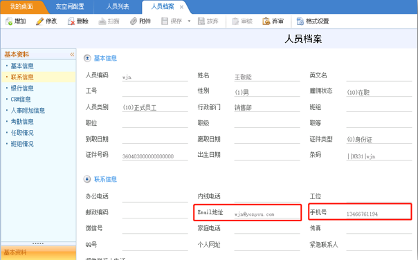Click the 删除 delete icon
Screen dimensions: 418x260
[x=71, y=21]
